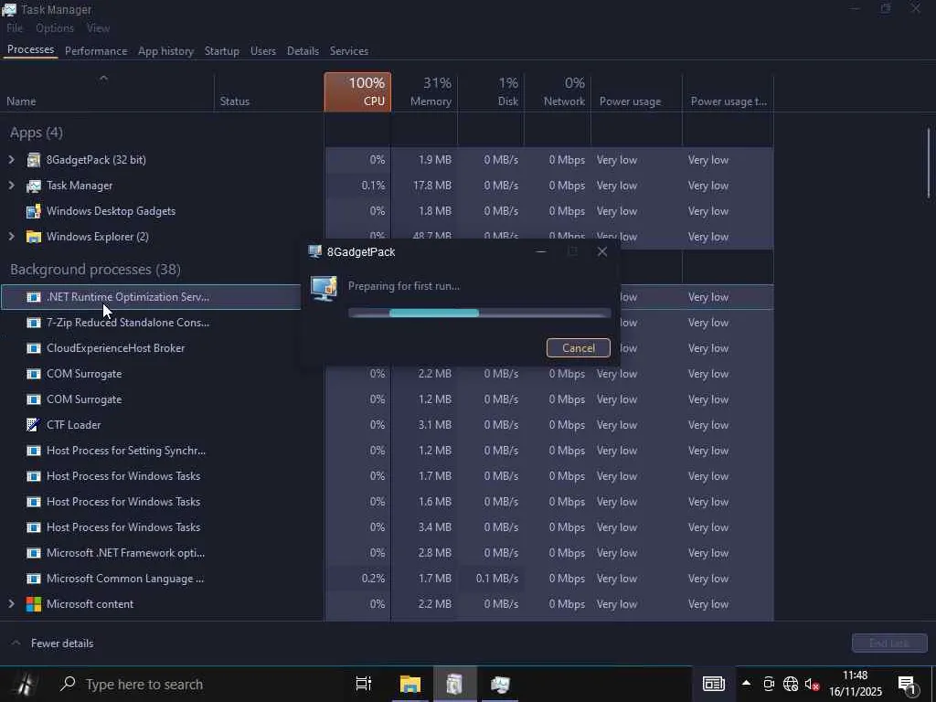The height and width of the screenshot is (702, 936).
Task: Open Task View from the taskbar
Action: pos(364,684)
